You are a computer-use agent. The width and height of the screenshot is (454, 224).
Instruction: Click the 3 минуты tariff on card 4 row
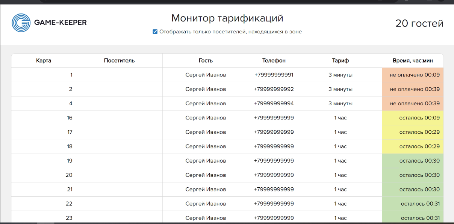[340, 103]
